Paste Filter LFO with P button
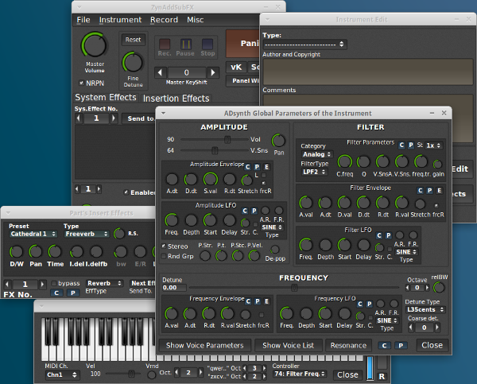 pyautogui.click(x=389, y=235)
